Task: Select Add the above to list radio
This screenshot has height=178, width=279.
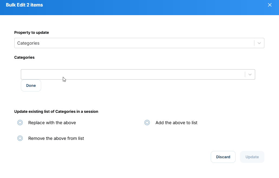Action: [x=147, y=123]
